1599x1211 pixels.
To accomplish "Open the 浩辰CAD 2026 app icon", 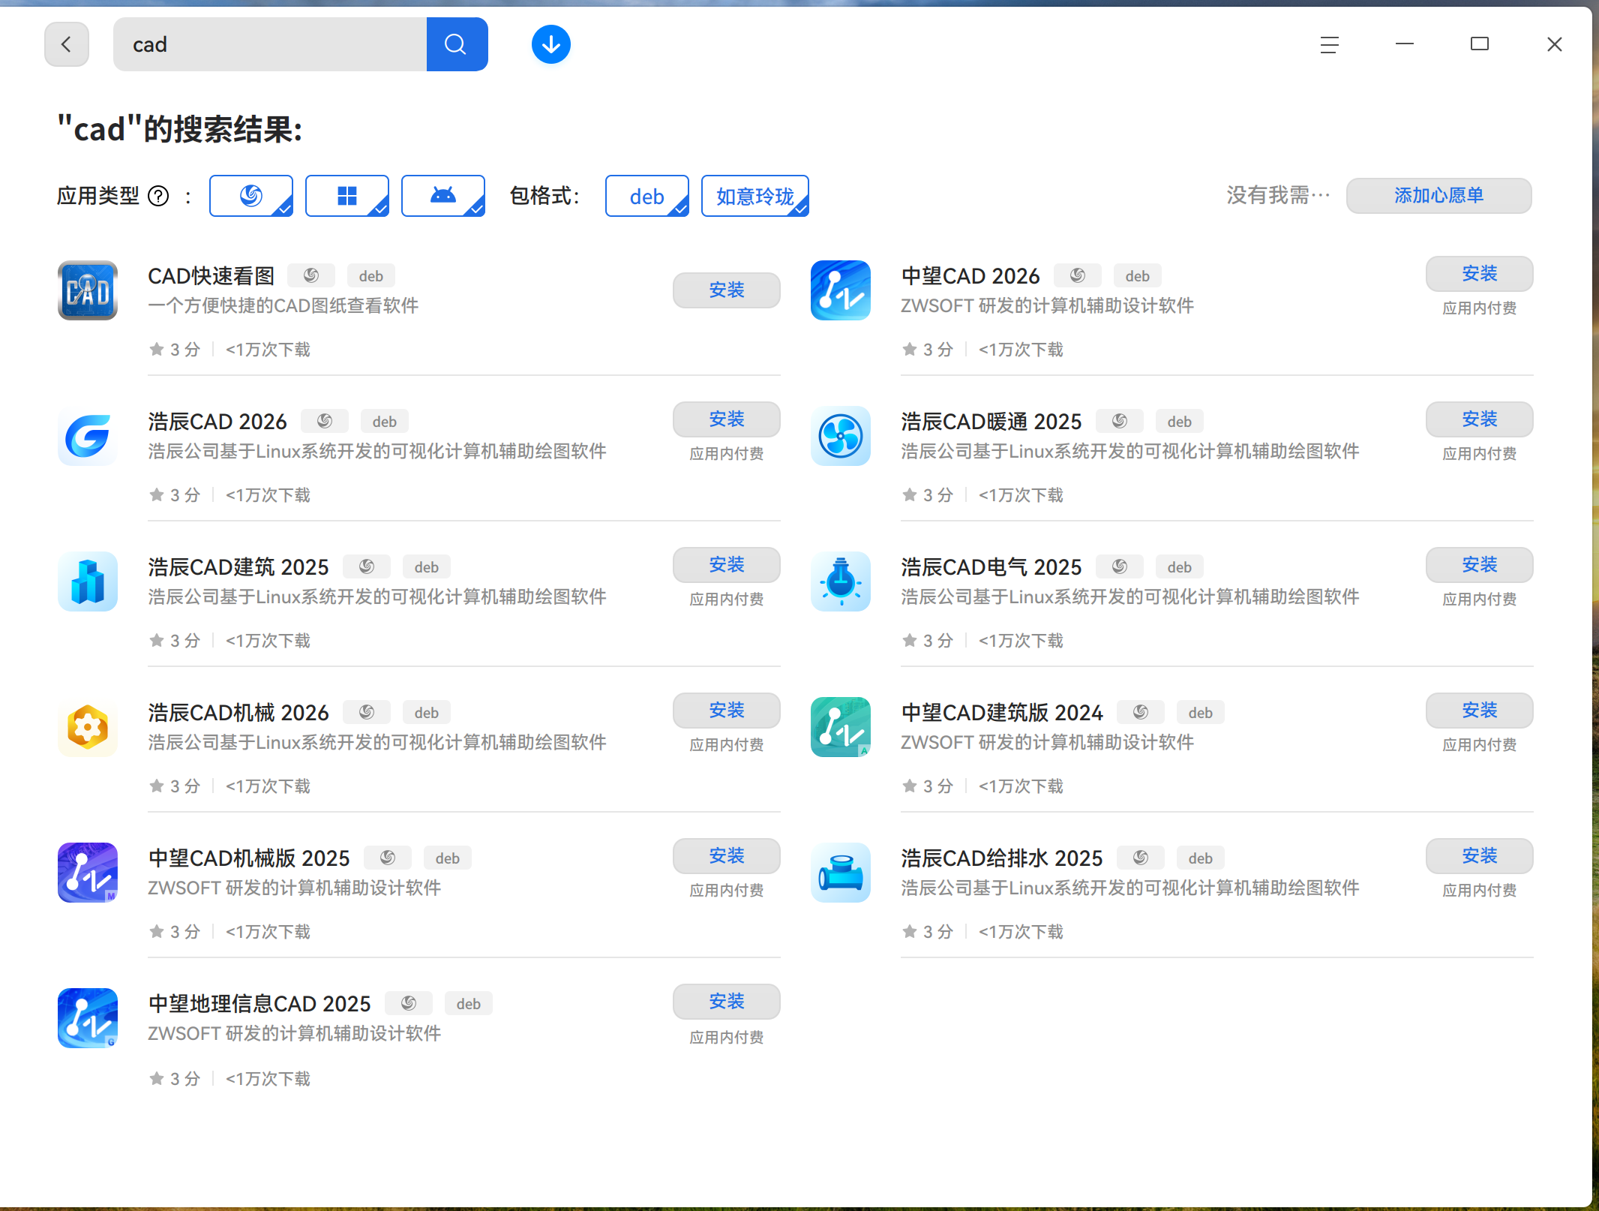I will click(x=87, y=436).
